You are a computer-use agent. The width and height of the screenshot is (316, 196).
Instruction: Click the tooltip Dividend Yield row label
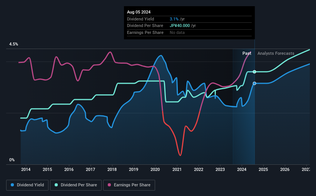click(140, 19)
